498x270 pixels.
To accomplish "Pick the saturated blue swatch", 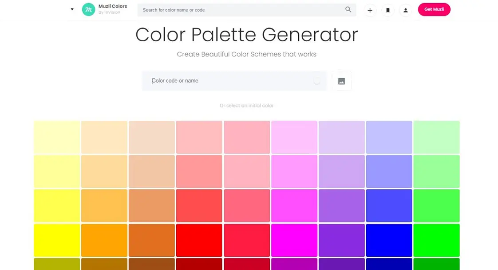I will 389,240.
